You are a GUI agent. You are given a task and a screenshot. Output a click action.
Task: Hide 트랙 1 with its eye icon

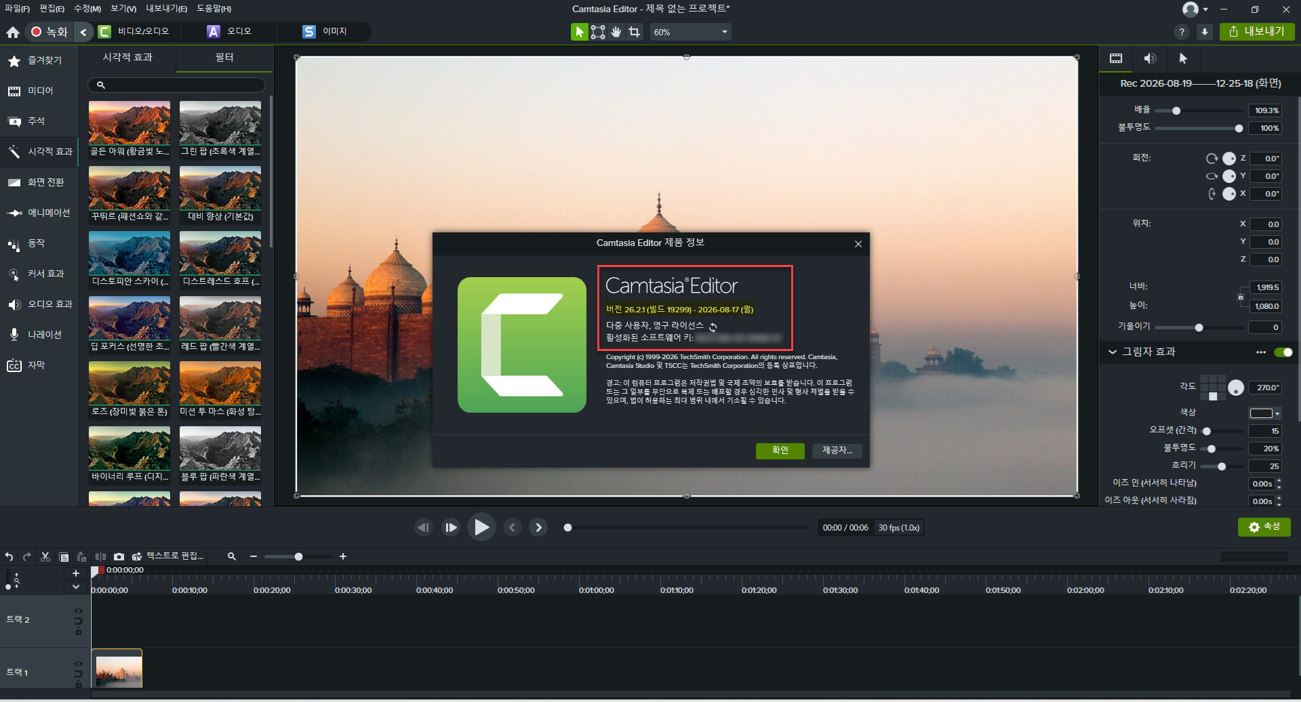[78, 663]
